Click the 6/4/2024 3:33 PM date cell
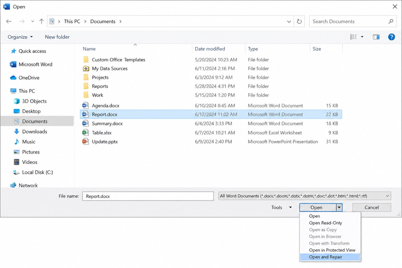This screenshot has width=402, height=268. point(213,124)
